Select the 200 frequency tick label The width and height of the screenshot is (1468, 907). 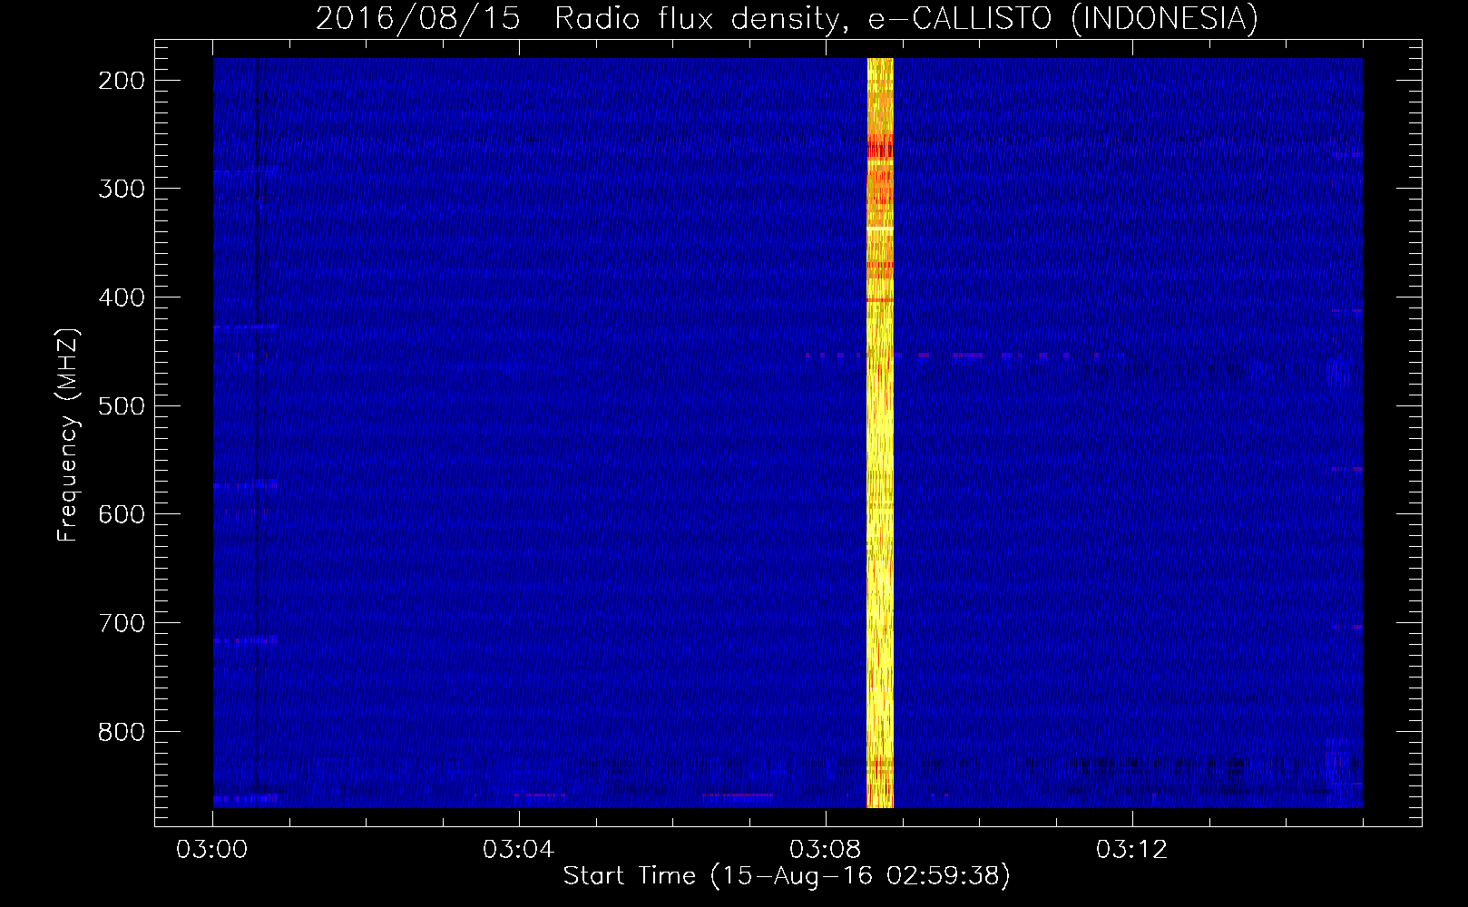click(x=122, y=81)
